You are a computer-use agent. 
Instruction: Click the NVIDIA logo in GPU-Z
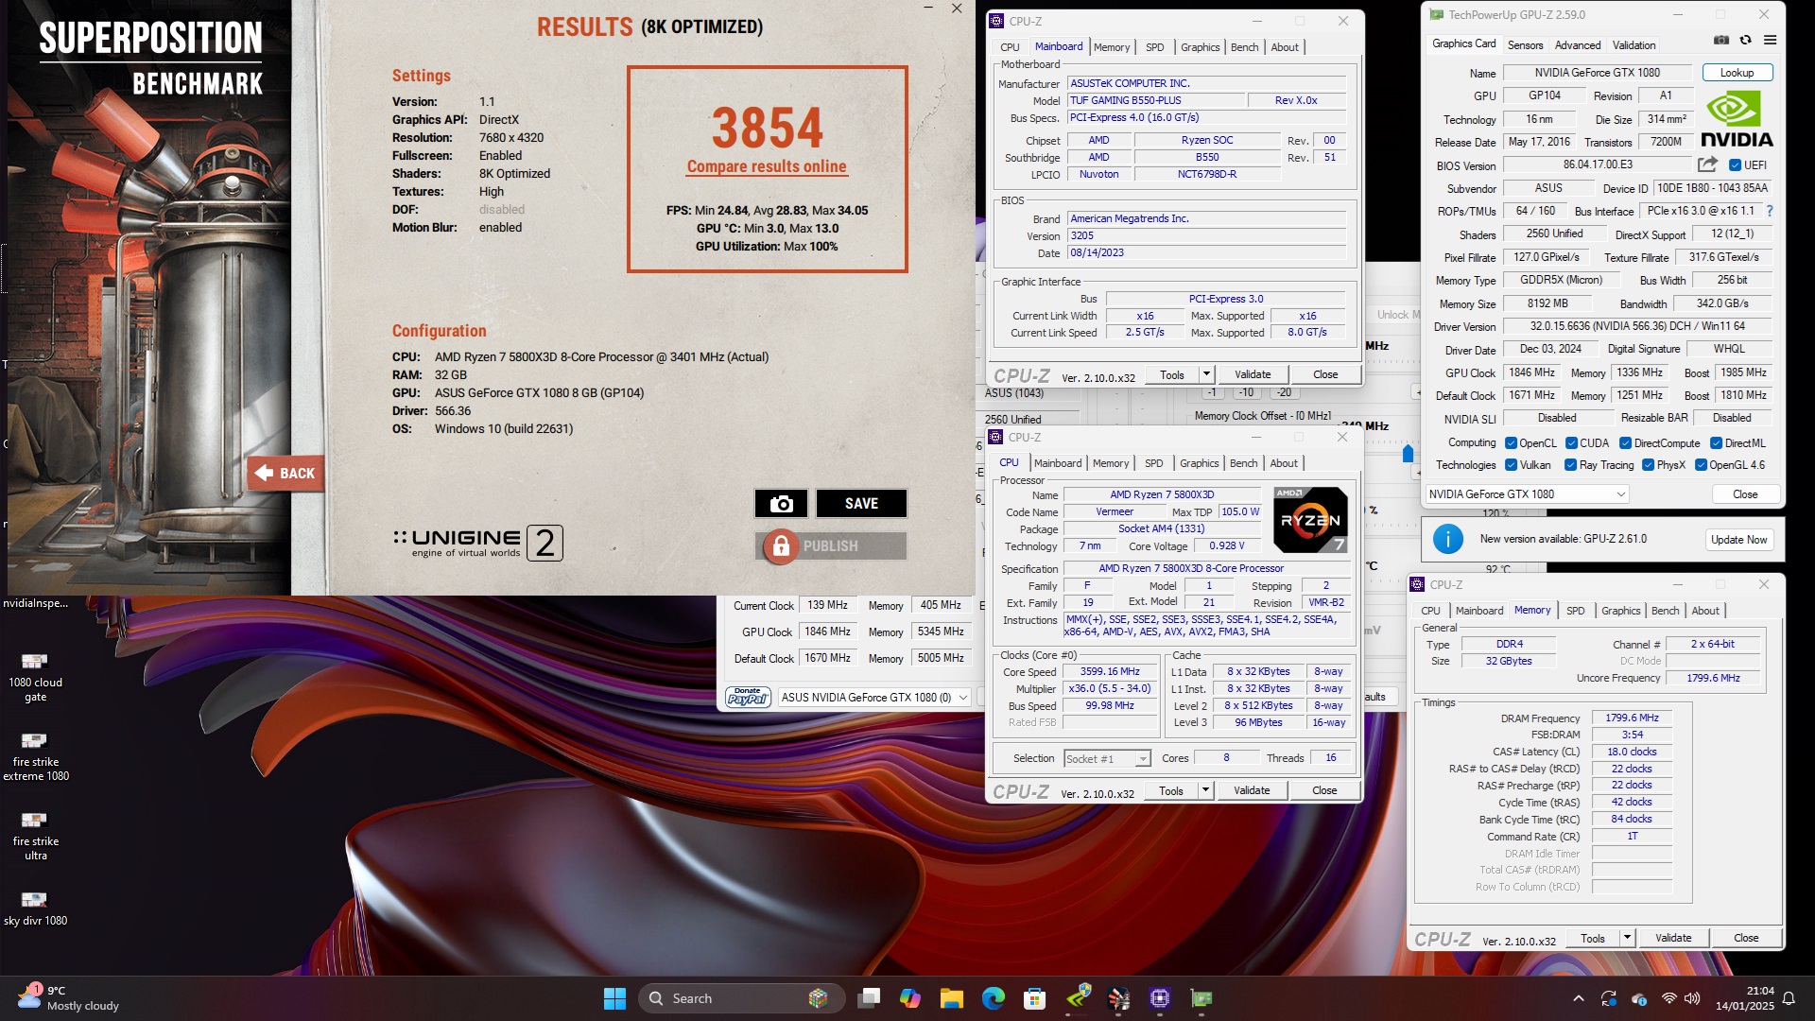[1737, 120]
